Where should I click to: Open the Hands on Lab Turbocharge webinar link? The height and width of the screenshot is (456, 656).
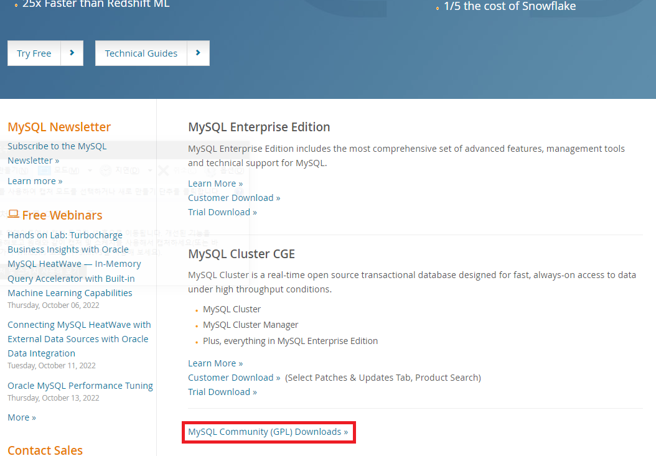tap(75, 264)
